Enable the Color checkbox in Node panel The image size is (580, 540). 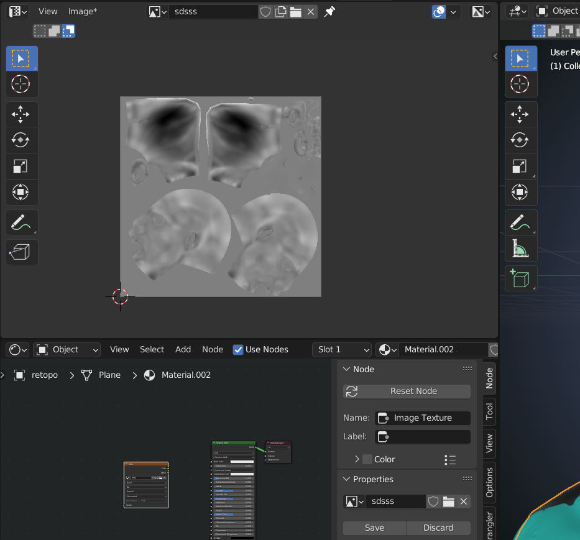367,459
